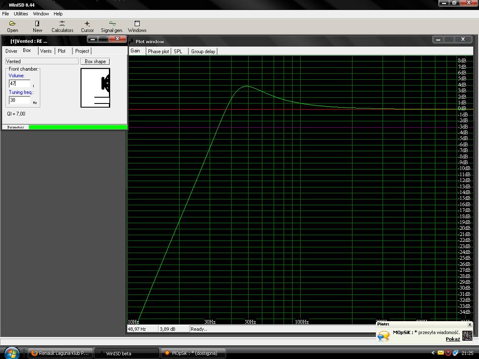Open the Vents tab
Image resolution: width=479 pixels, height=359 pixels.
pyautogui.click(x=46, y=51)
